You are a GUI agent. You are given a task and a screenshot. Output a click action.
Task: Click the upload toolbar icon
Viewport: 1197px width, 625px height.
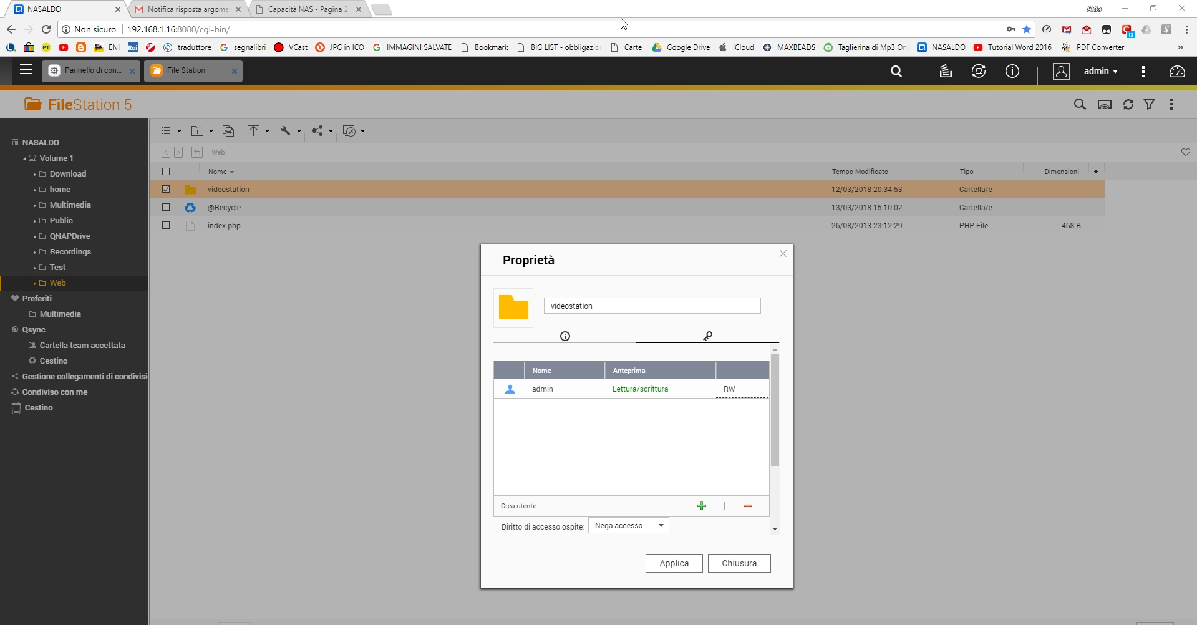point(253,131)
